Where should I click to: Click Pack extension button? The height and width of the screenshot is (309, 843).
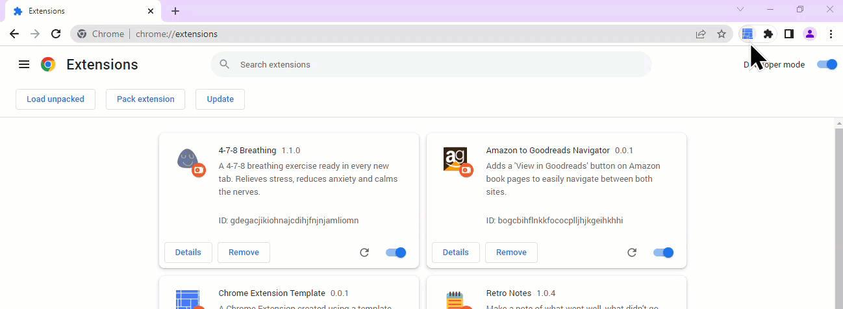click(x=145, y=99)
